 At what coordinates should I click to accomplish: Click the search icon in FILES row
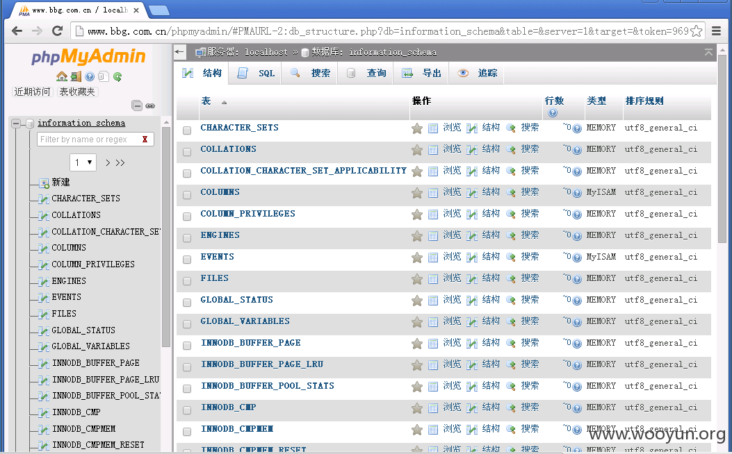click(x=511, y=279)
